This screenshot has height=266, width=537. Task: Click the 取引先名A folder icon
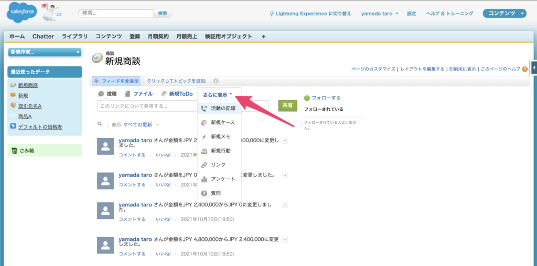13,106
